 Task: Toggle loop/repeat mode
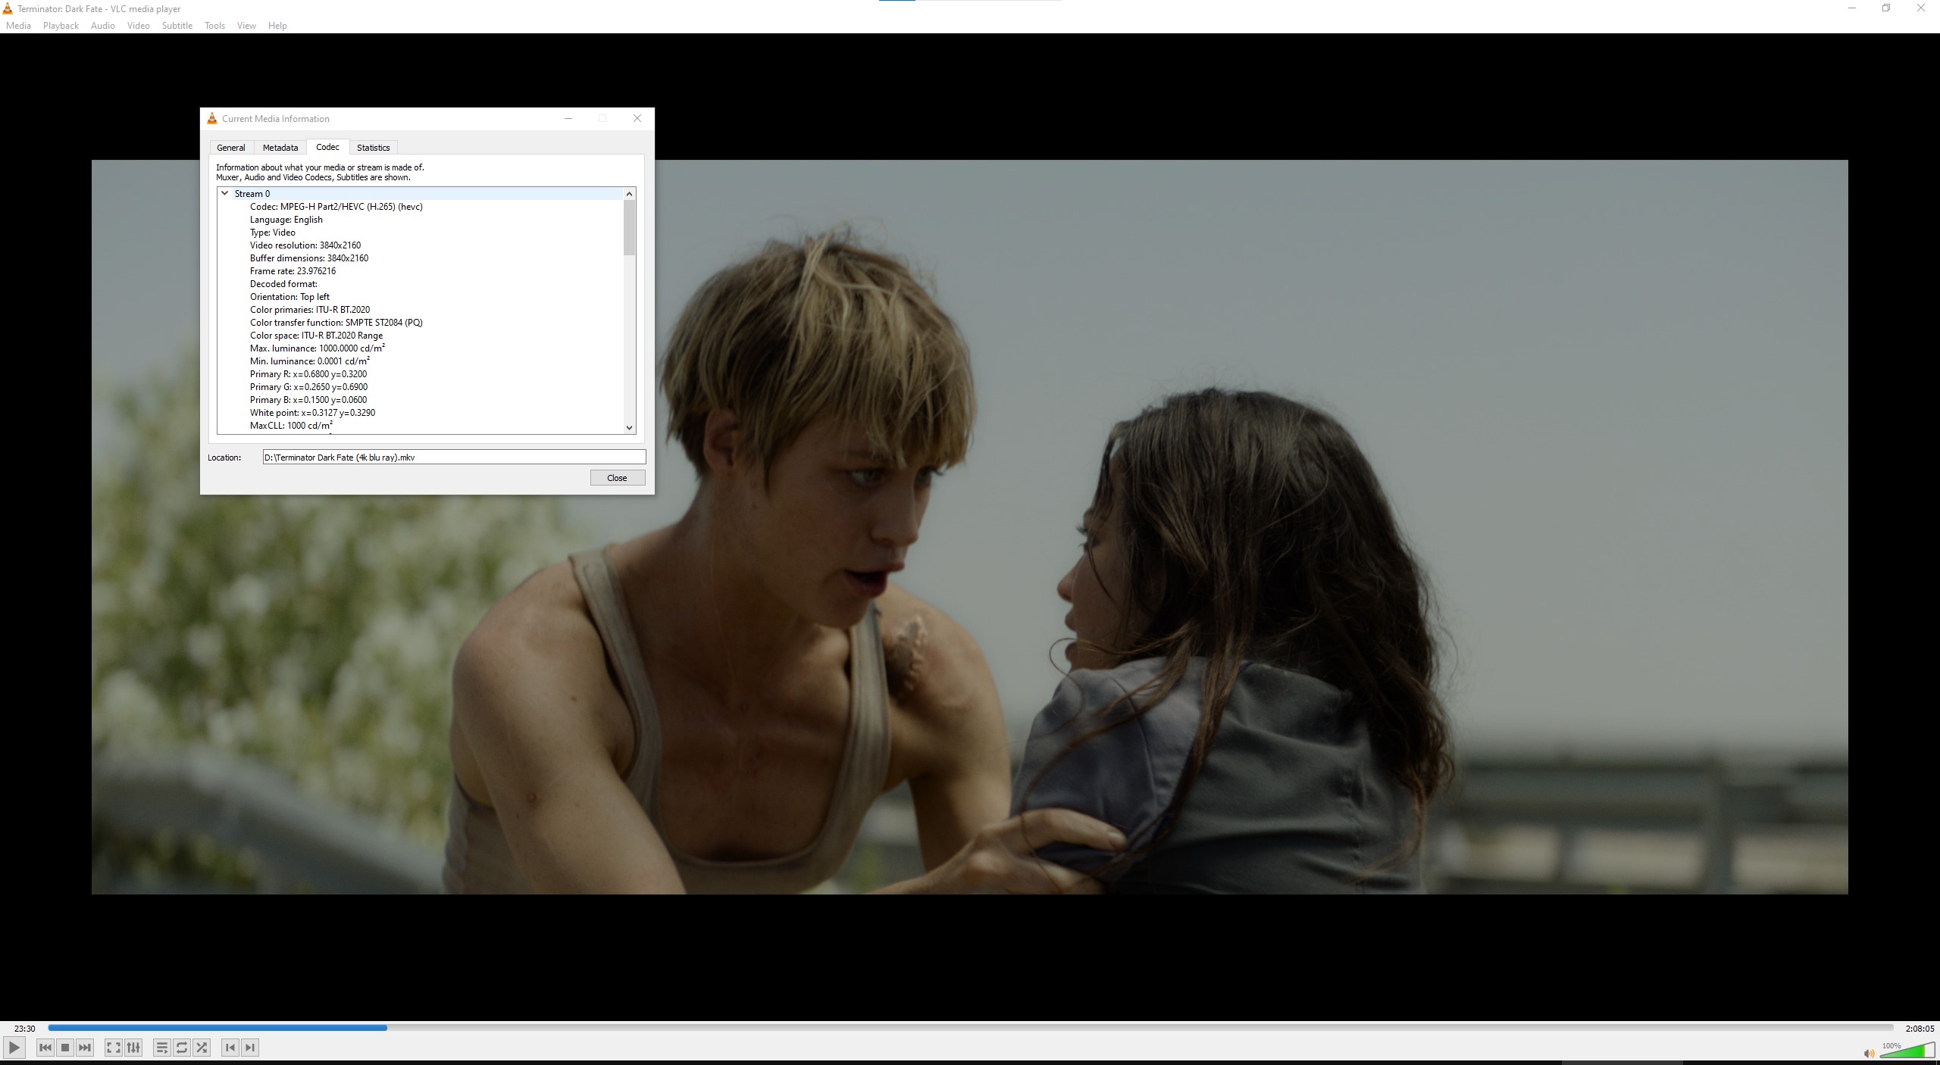coord(182,1048)
